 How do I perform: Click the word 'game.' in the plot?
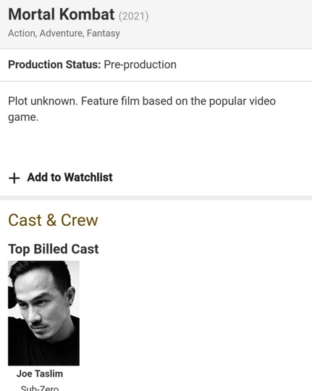click(x=23, y=117)
